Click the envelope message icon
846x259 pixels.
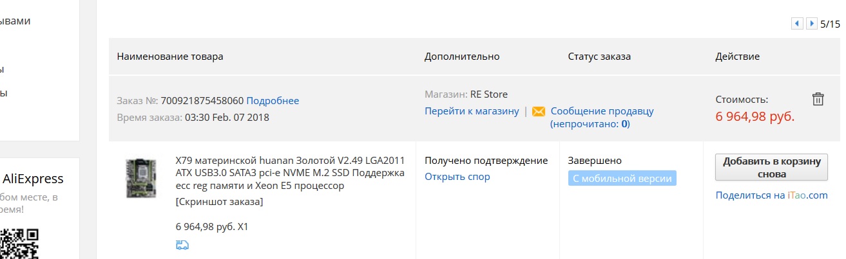539,111
